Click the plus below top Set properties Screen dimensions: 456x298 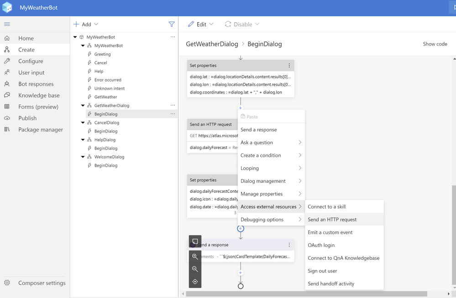click(240, 108)
